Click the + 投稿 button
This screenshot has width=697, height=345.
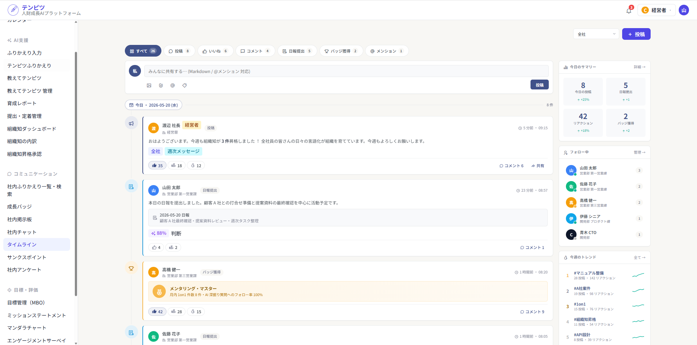pos(636,34)
